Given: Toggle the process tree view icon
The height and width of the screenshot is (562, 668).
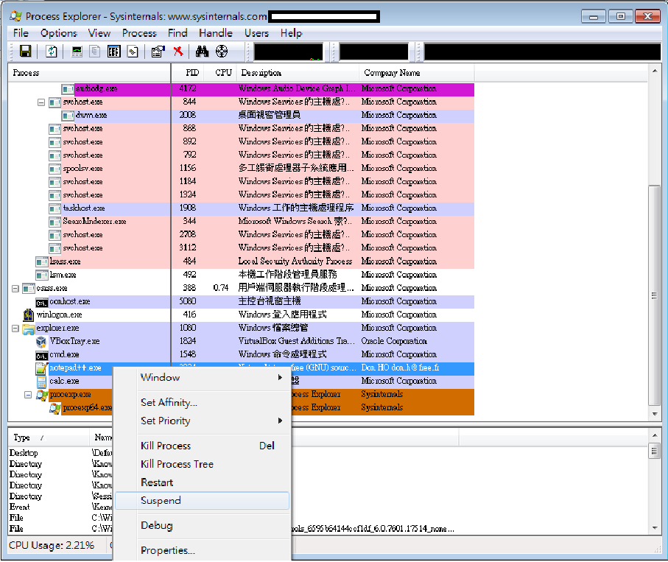Looking at the screenshot, I should pyautogui.click(x=94, y=52).
